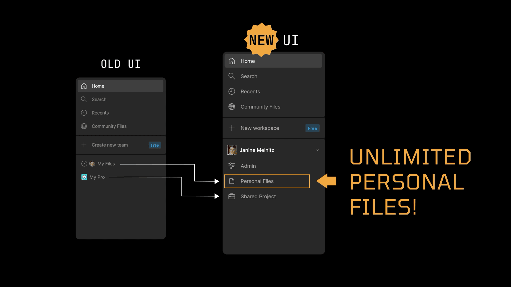Click the Free badge beside New workspace
The width and height of the screenshot is (511, 287).
click(312, 128)
